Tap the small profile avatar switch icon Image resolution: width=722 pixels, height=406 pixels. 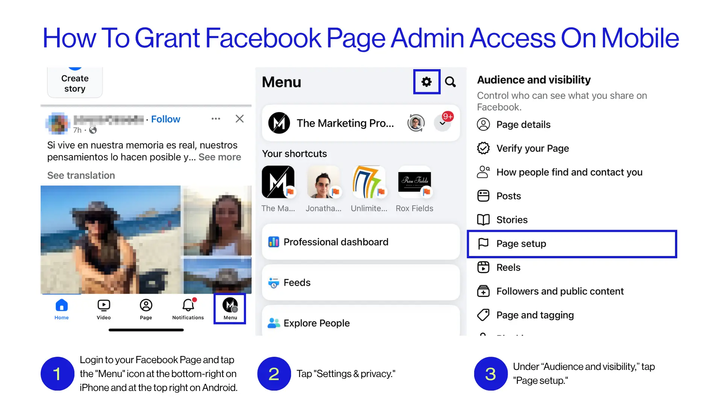[416, 123]
